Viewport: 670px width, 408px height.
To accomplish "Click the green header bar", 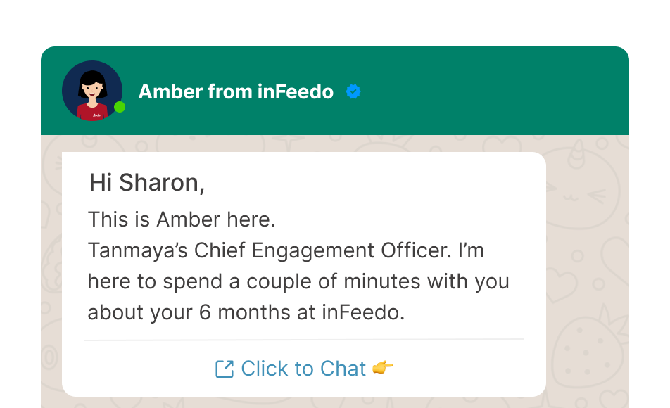I will (x=493, y=90).
